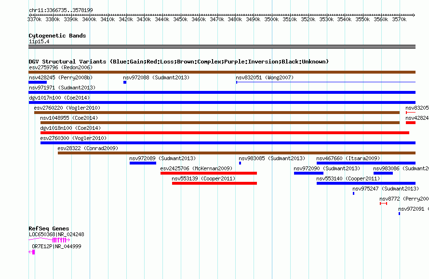The image size is (429, 279).
Task: Click the esv2425706 (McKernan2009) label text
Action: tap(196, 168)
